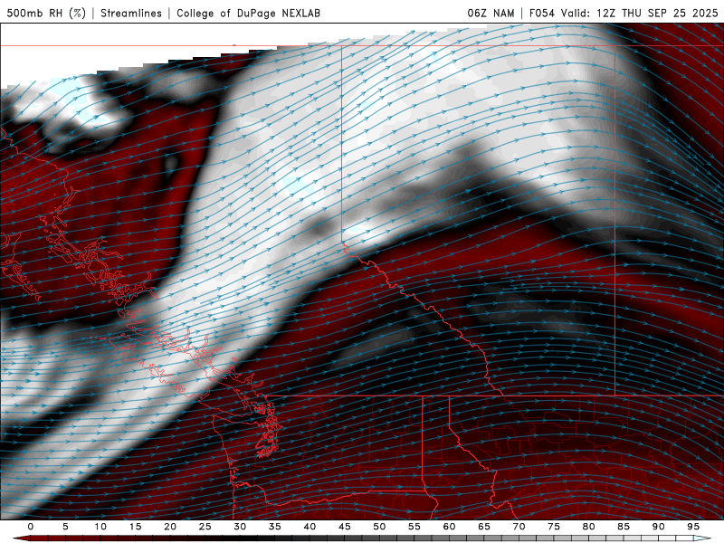Select the '15' label on the RH legend
Image resolution: width=724 pixels, height=543 pixels.
pos(135,527)
